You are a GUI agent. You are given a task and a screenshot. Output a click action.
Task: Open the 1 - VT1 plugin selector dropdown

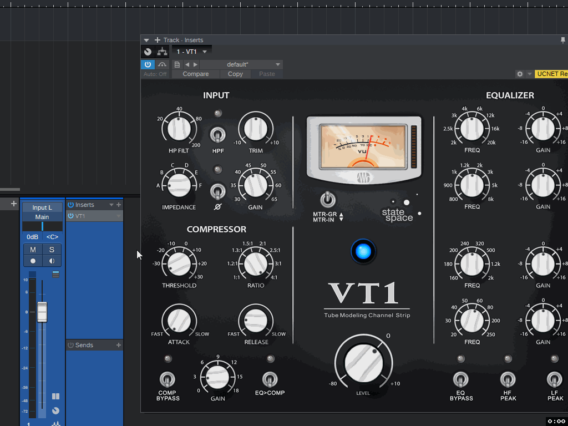[x=191, y=52]
